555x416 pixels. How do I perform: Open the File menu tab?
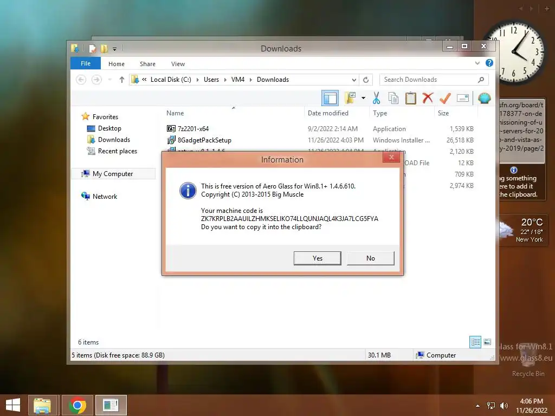coord(86,63)
